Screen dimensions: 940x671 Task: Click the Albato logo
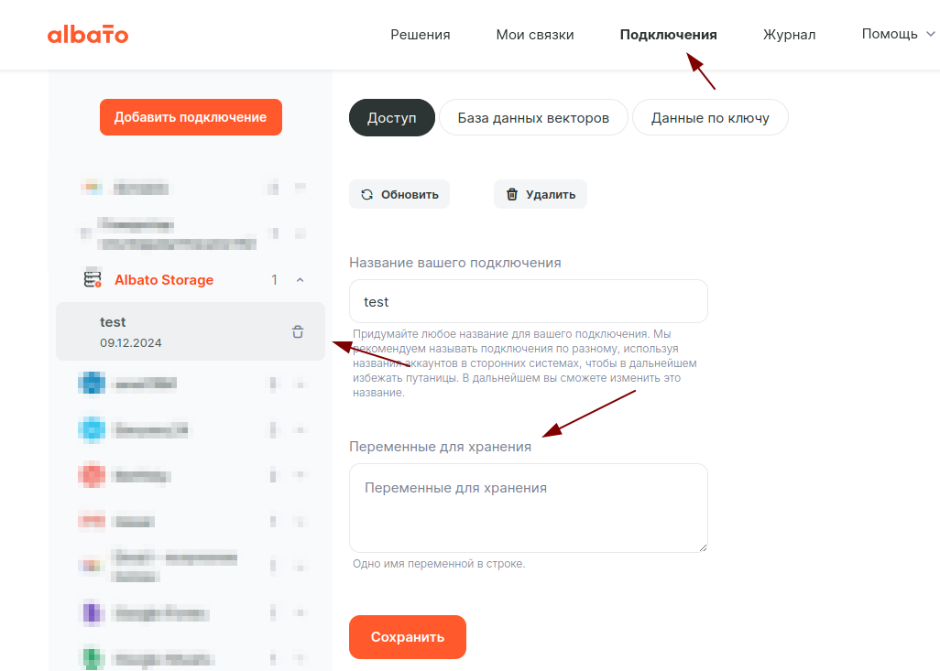coord(88,35)
